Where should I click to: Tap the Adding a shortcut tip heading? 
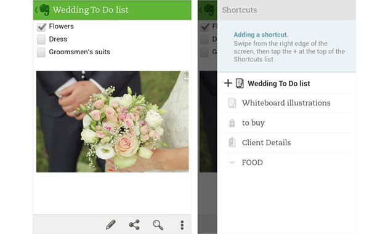pyautogui.click(x=261, y=34)
